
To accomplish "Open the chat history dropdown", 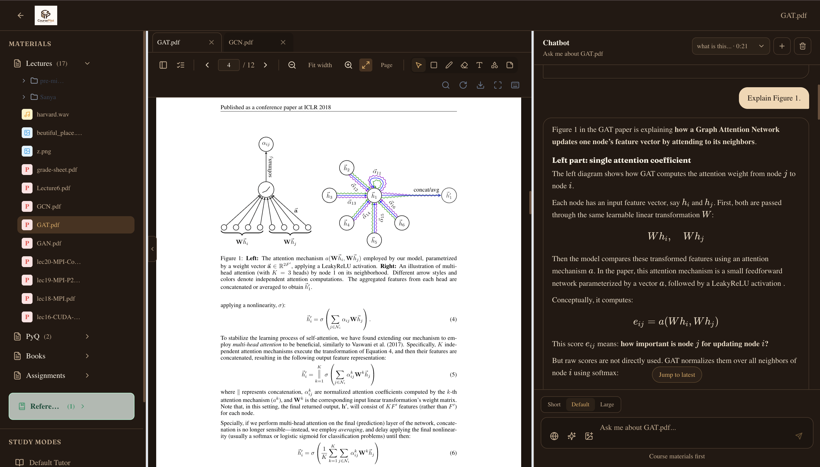I will tap(731, 46).
